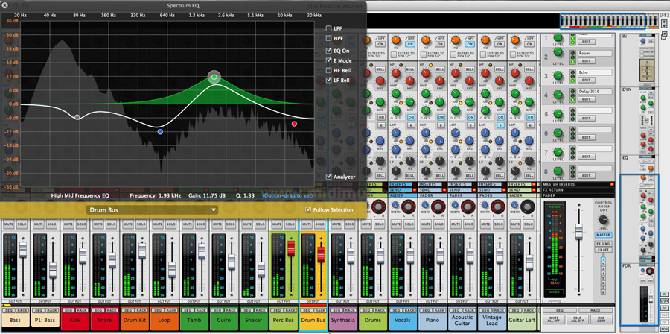Click the Delay 3/16 effect name field

[594, 92]
